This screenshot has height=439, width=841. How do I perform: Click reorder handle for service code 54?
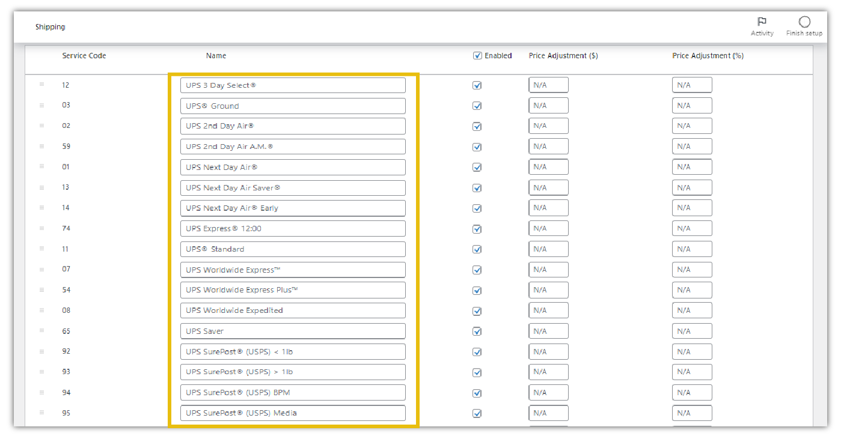(41, 289)
